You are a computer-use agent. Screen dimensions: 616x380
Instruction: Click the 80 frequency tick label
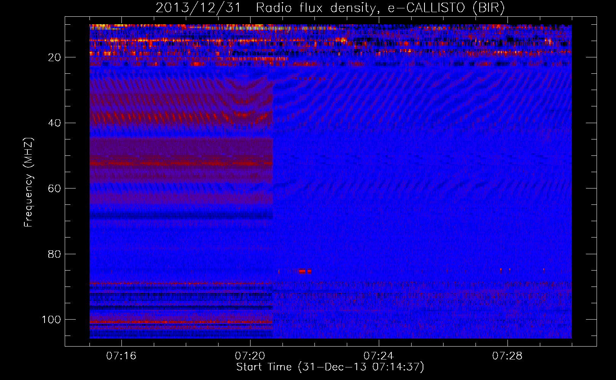(55, 254)
